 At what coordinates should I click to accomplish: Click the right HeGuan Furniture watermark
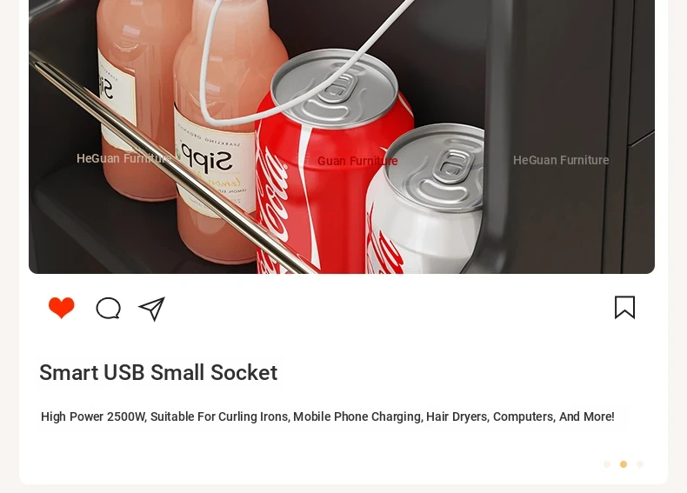pos(561,160)
